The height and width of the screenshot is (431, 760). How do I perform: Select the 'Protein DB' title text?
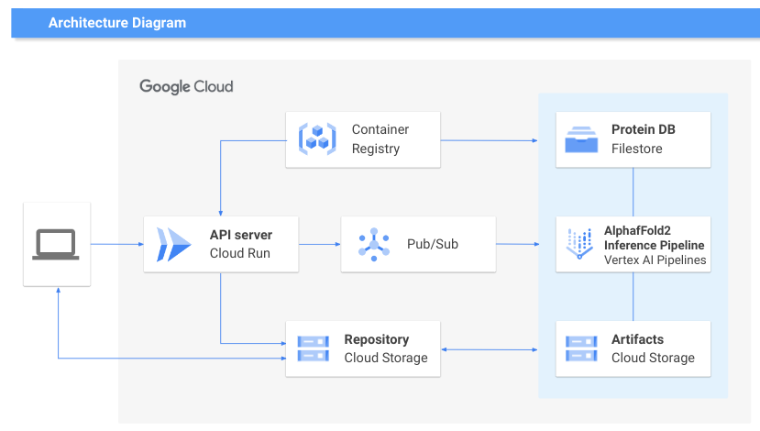(644, 129)
